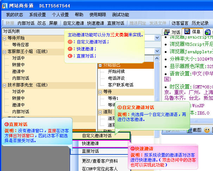
Task: Click 历史记录 toolbar button
Action: click(200, 23)
